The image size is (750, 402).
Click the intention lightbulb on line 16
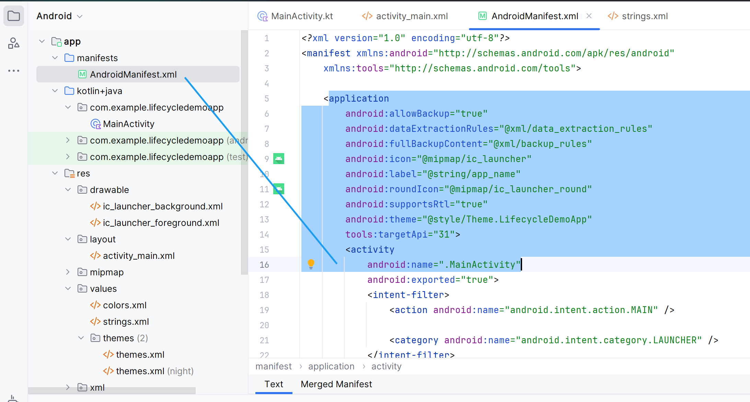(311, 264)
